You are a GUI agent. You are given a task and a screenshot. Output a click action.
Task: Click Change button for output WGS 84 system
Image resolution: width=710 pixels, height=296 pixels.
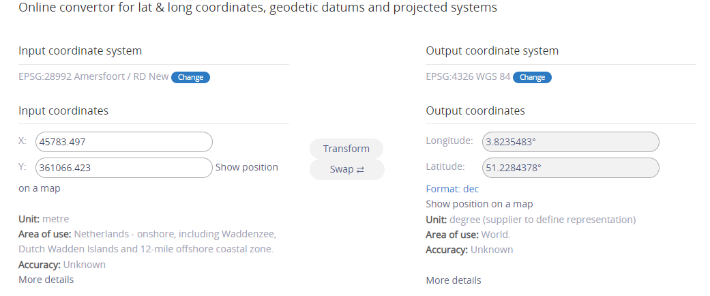(x=532, y=77)
